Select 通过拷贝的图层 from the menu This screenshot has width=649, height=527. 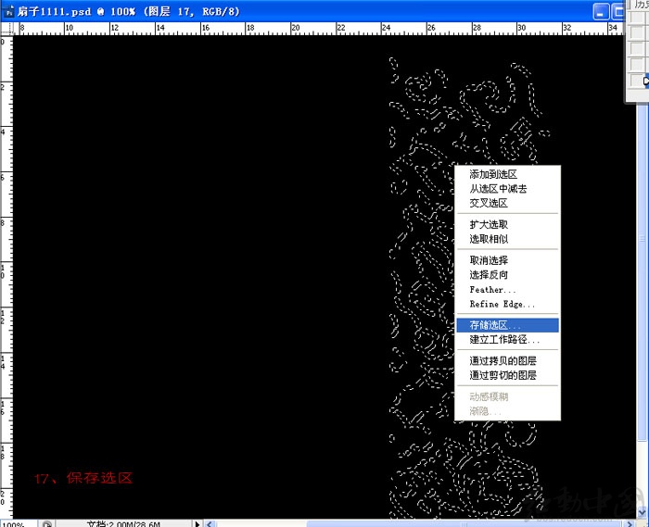[507, 361]
